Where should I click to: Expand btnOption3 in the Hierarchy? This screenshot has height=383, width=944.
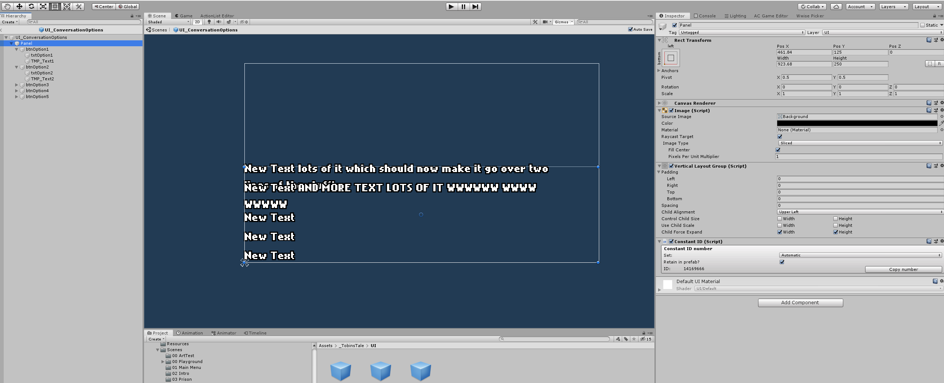coord(17,85)
